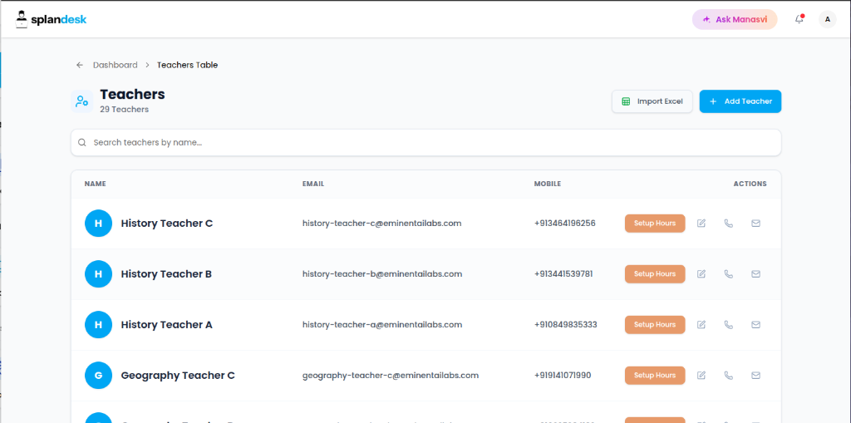Image resolution: width=851 pixels, height=423 pixels.
Task: Click the ACTIONS column header
Action: [x=750, y=184]
